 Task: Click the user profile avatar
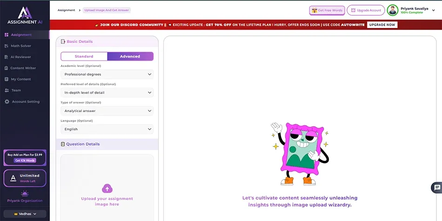(x=393, y=10)
